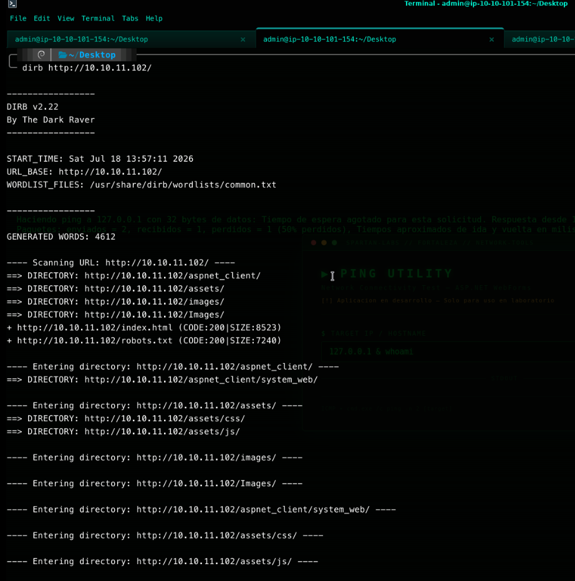Image resolution: width=575 pixels, height=581 pixels.
Task: Click 'Entering directory' system_web/ line
Action: 201,509
